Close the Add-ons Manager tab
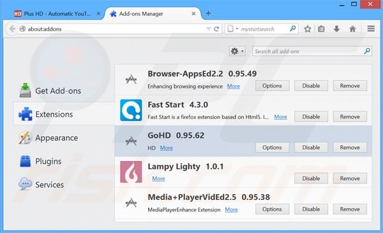Screen dimensions: 383x233 [x=193, y=13]
